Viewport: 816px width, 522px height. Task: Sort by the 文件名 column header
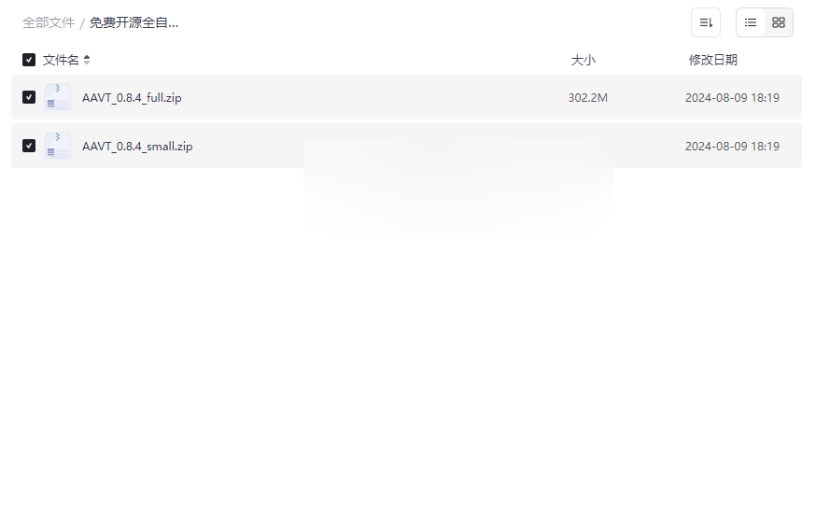tap(61, 60)
